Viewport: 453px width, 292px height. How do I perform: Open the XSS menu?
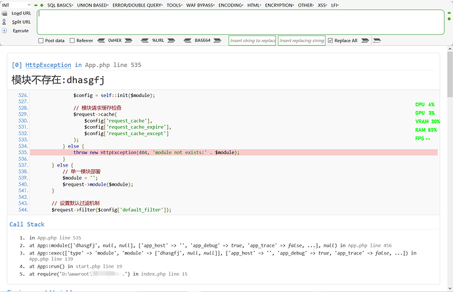[322, 5]
